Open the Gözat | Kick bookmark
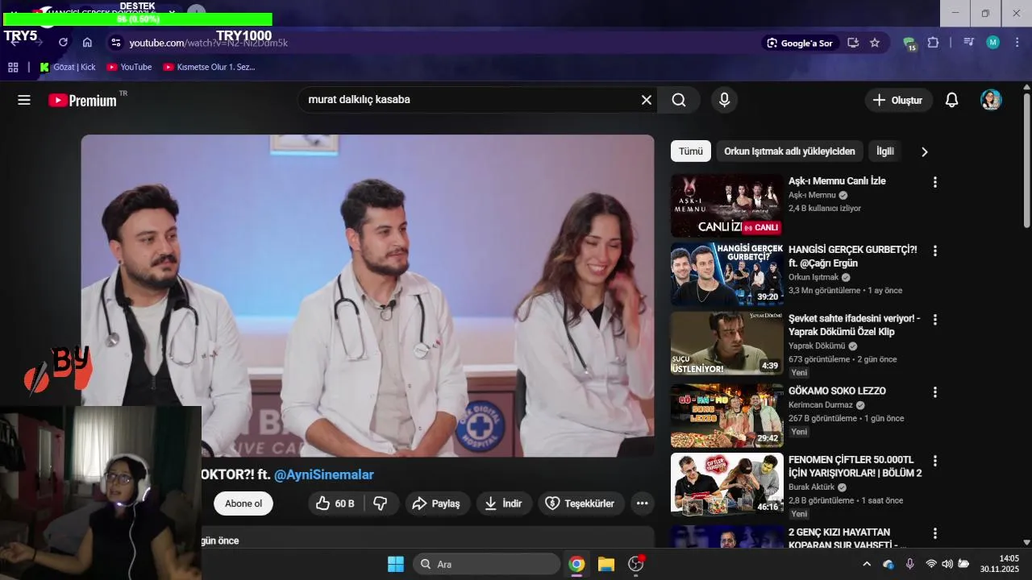 (x=68, y=67)
